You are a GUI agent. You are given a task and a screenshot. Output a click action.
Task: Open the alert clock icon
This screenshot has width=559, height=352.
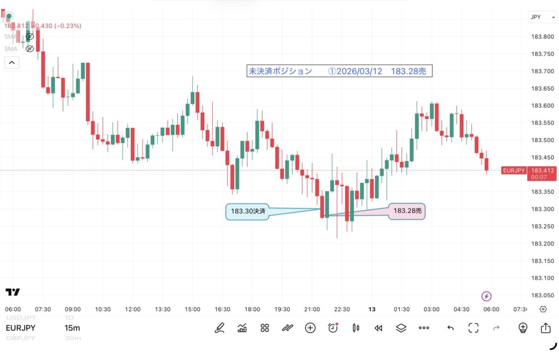pyautogui.click(x=332, y=327)
